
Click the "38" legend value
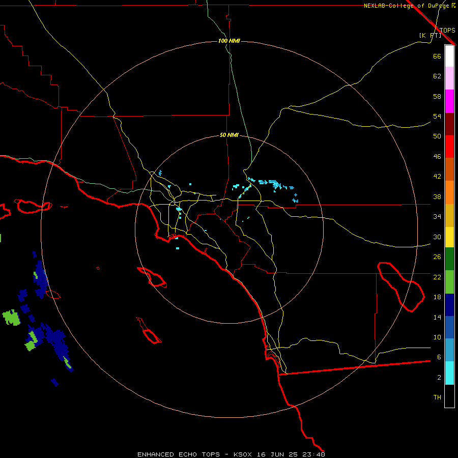[x=437, y=196]
